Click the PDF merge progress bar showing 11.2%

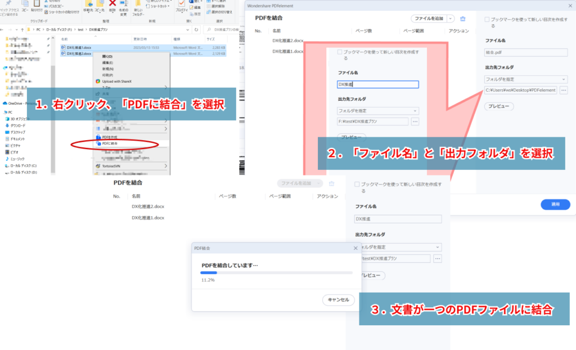tap(276, 273)
